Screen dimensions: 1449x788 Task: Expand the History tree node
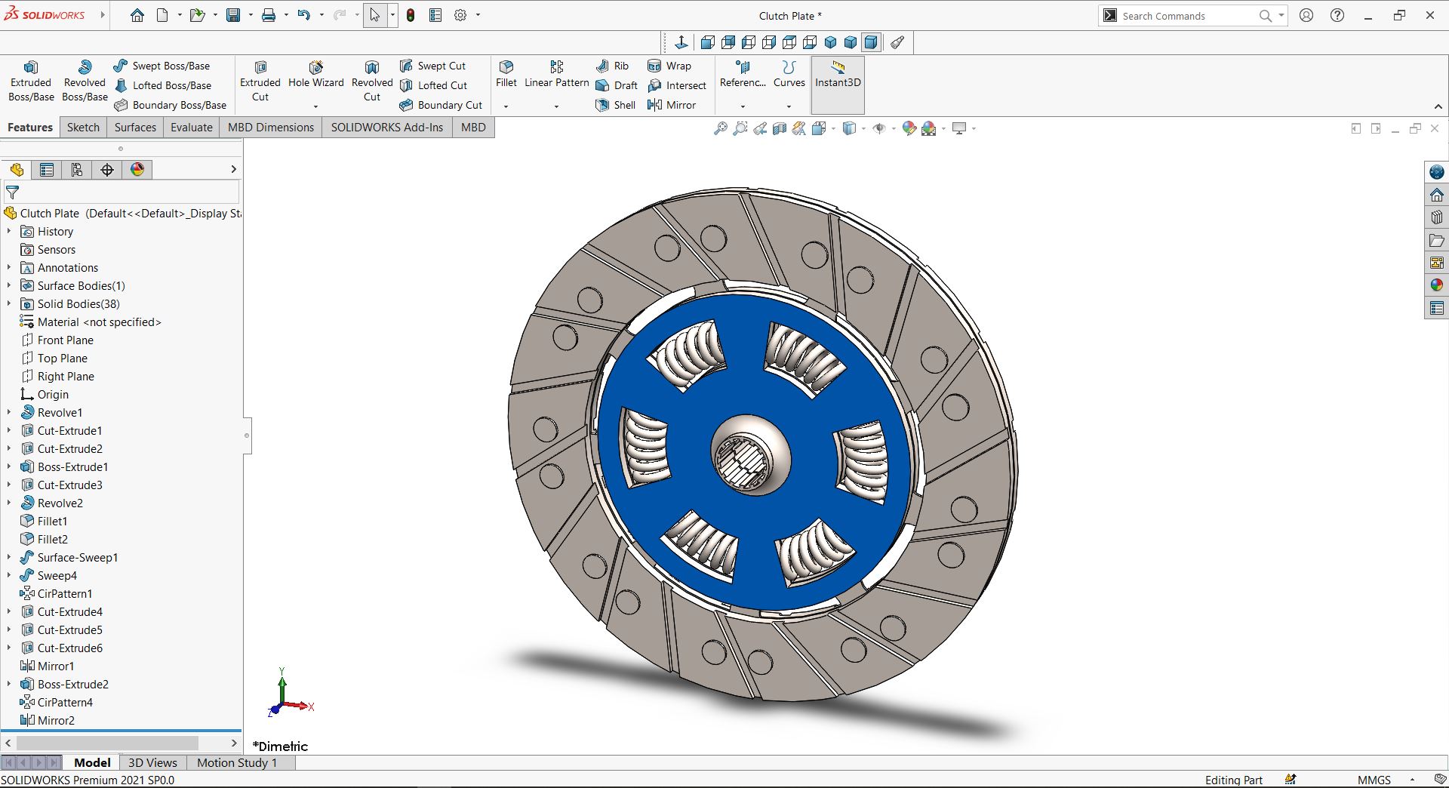pos(9,232)
